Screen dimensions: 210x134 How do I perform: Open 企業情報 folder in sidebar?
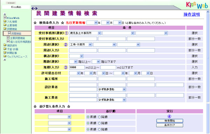[12, 25]
